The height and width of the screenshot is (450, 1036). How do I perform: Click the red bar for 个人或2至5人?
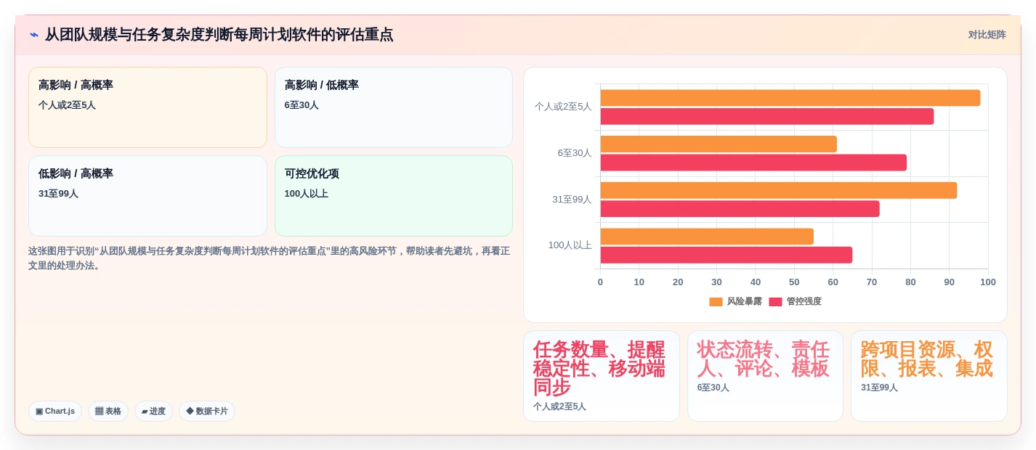pyautogui.click(x=767, y=116)
